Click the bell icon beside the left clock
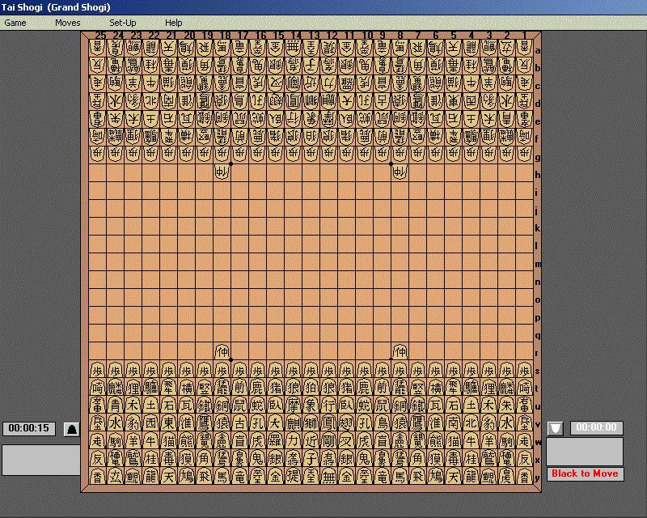Viewport: 647px width, 518px height. (x=72, y=429)
